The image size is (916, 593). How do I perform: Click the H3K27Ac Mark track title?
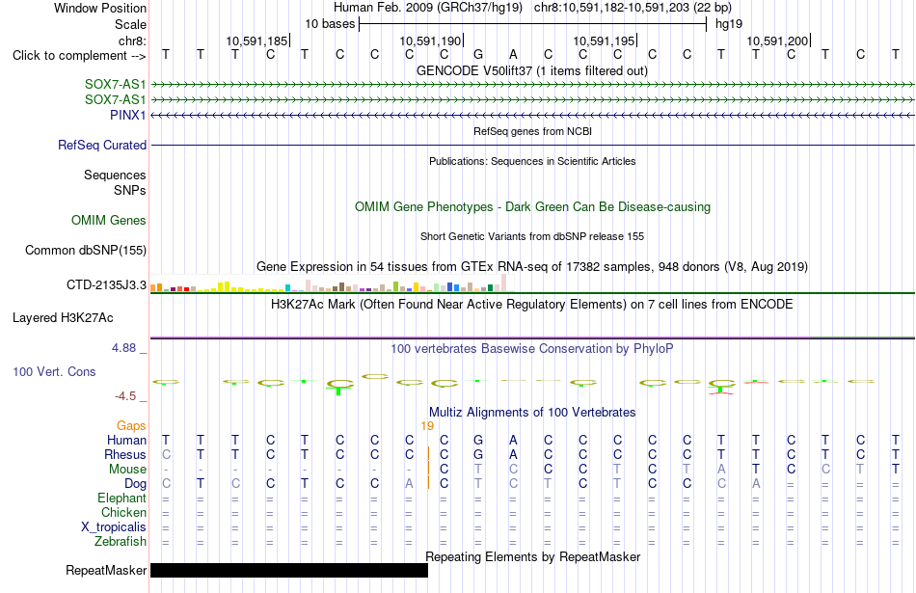click(532, 304)
